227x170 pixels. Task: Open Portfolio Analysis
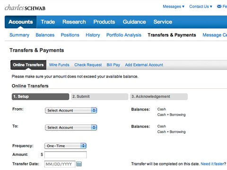pos(124,35)
